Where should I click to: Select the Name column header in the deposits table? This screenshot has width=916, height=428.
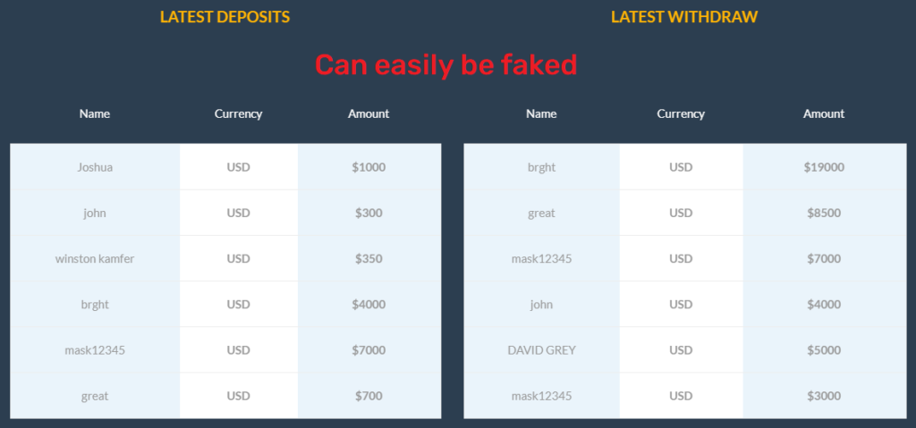[95, 113]
